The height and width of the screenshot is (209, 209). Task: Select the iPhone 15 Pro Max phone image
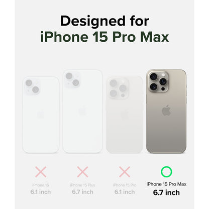click(x=166, y=112)
